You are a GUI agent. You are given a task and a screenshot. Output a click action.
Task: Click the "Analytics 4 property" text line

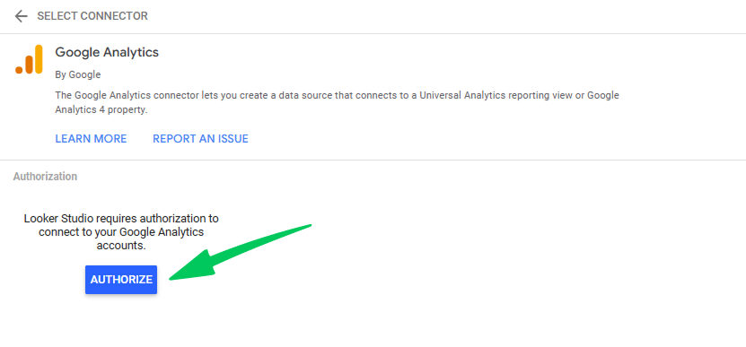coord(101,109)
